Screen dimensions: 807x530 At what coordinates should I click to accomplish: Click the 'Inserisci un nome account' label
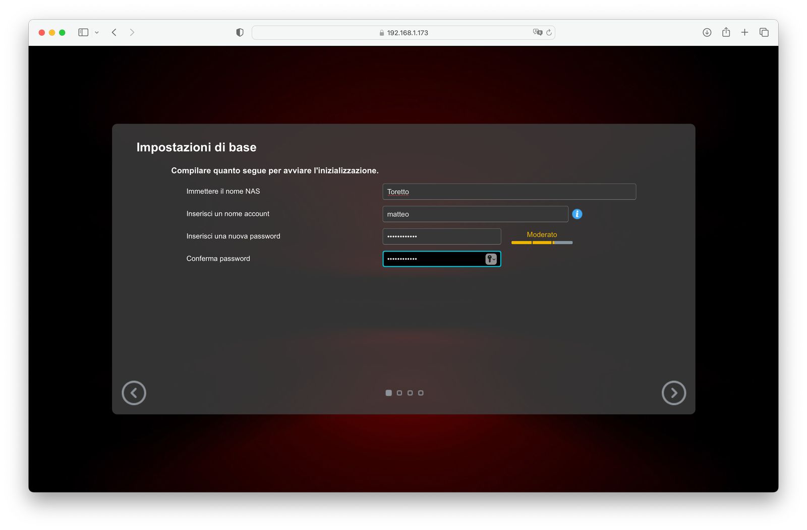click(228, 214)
